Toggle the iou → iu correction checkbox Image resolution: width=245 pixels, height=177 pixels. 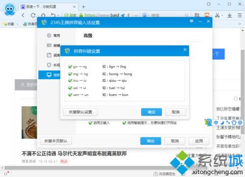coord(70,81)
